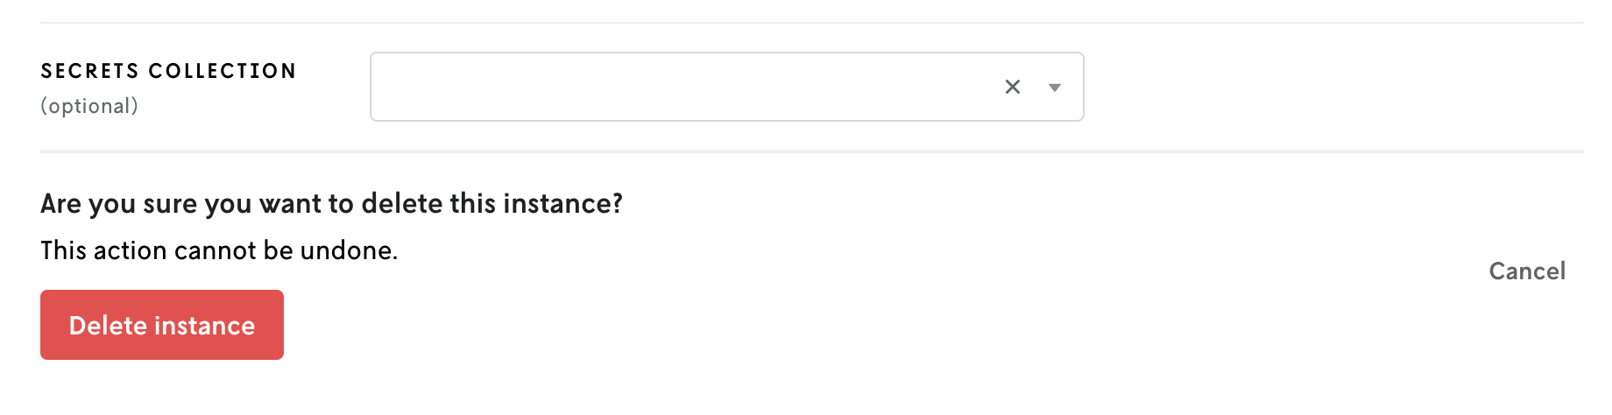Click the (optional) hint text
This screenshot has width=1612, height=415.
89,106
